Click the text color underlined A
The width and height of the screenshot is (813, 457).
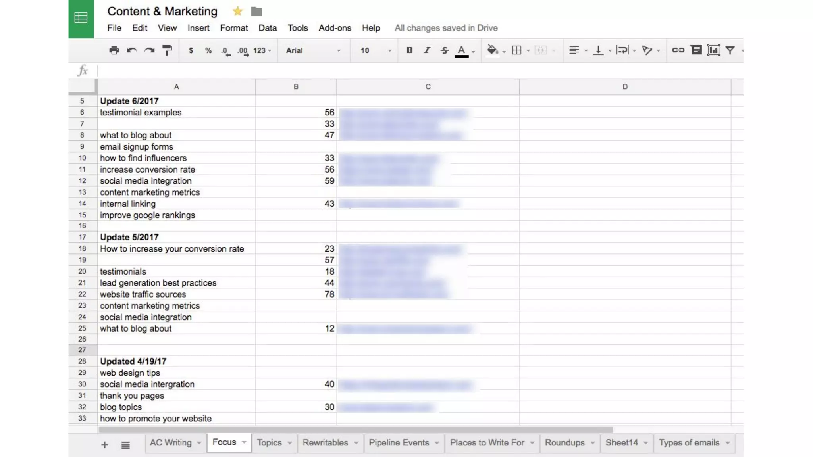coord(461,50)
